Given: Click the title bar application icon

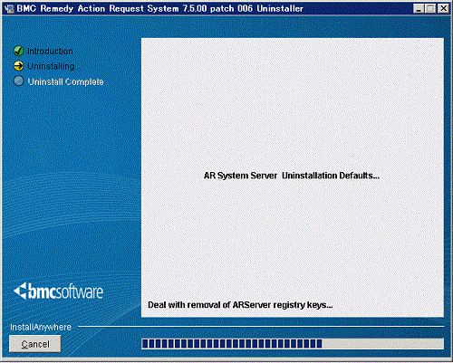Looking at the screenshot, I should point(9,8).
